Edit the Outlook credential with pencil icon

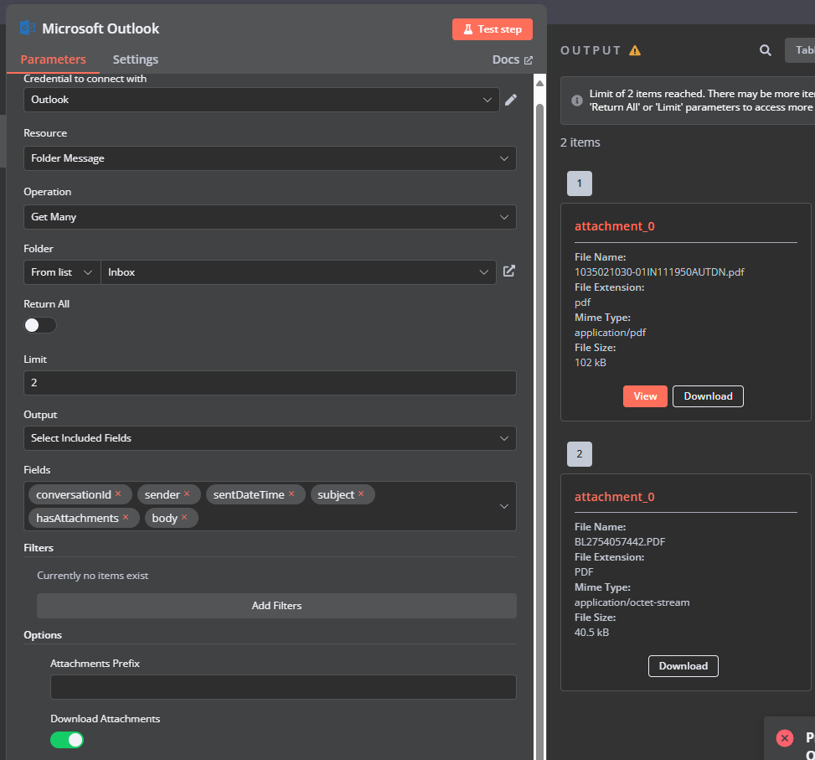tap(511, 100)
